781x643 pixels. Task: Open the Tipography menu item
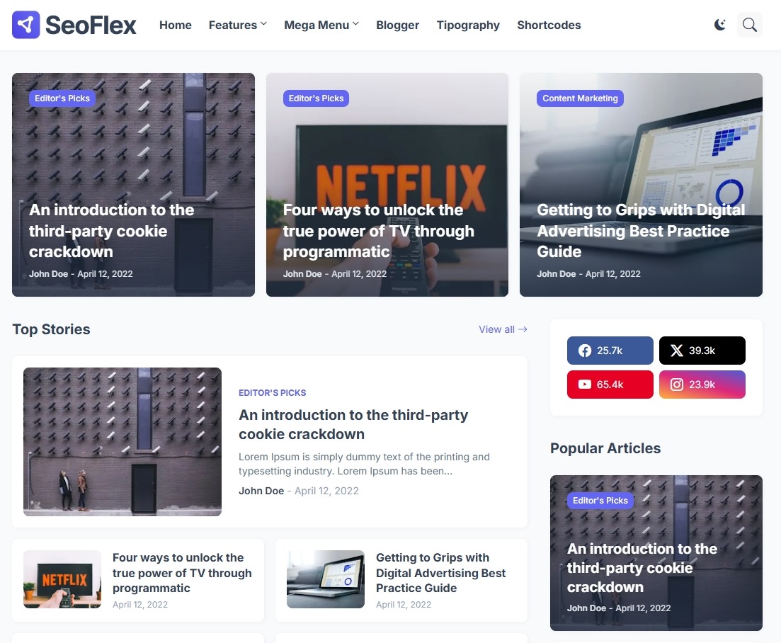click(468, 25)
